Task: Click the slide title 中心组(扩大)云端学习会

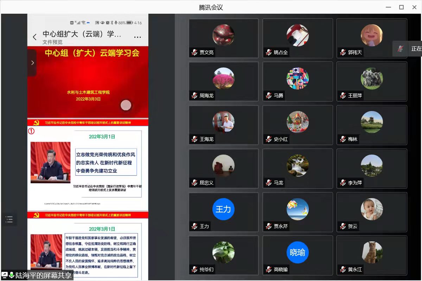Action: [x=92, y=53]
